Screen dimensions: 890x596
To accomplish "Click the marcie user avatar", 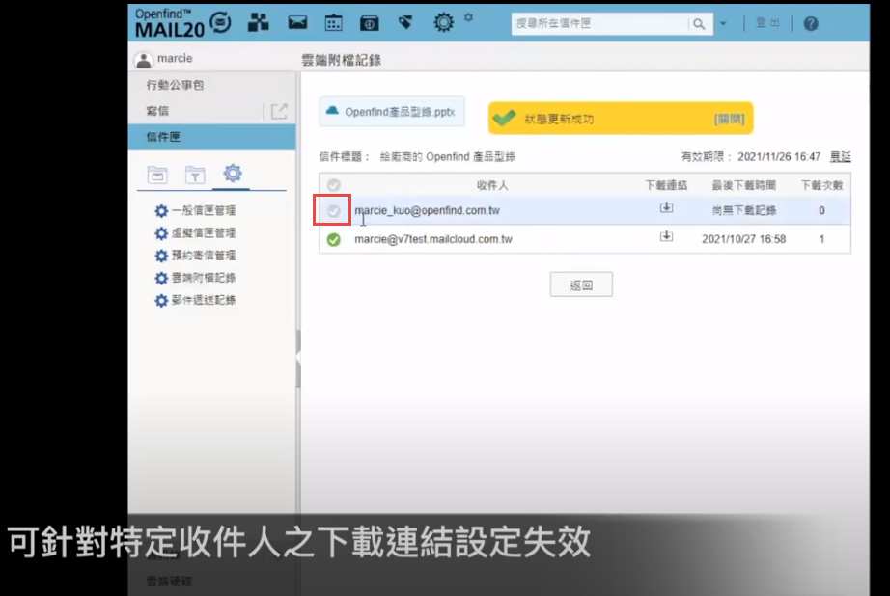I will 144,59.
